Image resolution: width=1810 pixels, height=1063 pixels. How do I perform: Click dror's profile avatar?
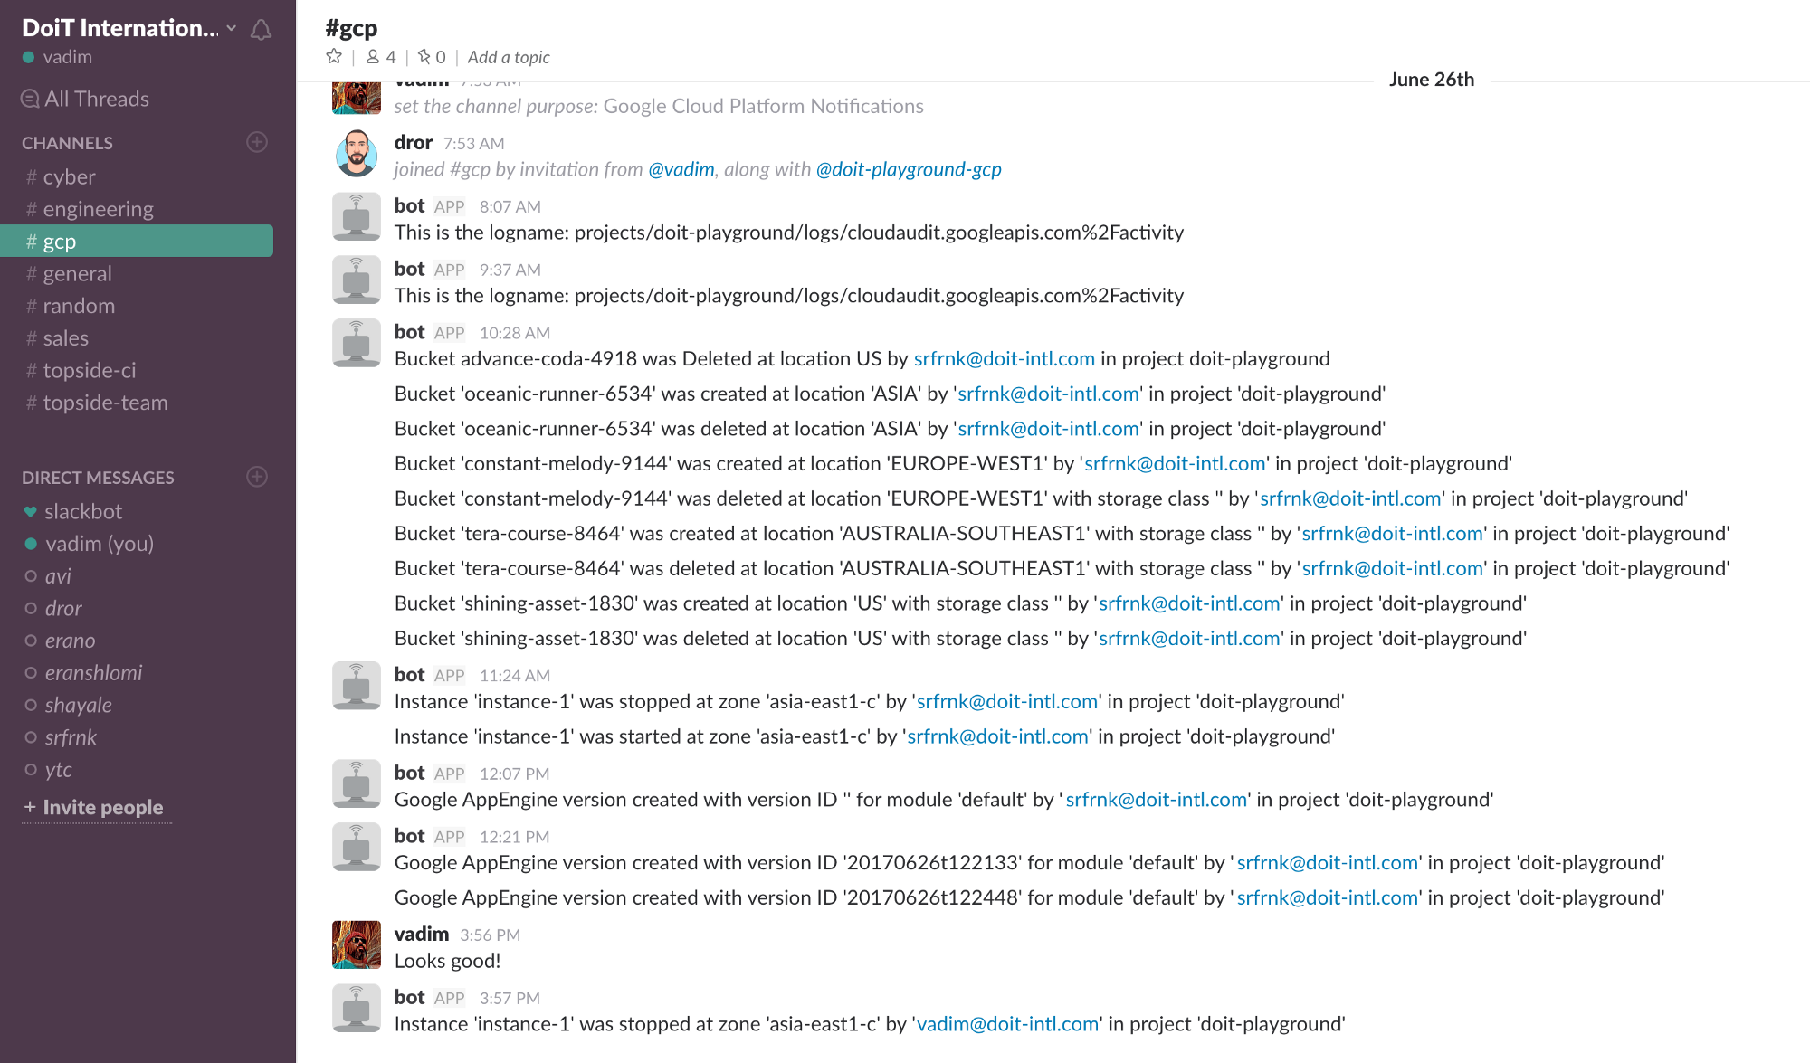click(x=356, y=154)
